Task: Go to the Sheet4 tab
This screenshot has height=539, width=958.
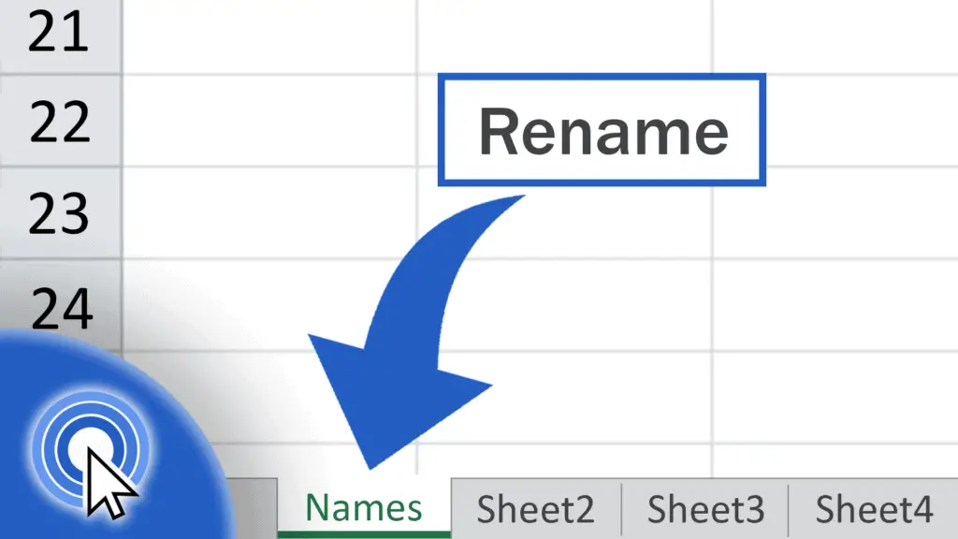Action: pyautogui.click(x=874, y=510)
